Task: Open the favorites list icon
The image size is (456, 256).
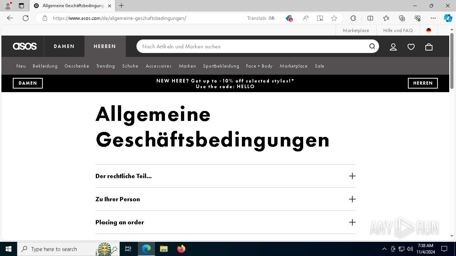Action: point(386,18)
